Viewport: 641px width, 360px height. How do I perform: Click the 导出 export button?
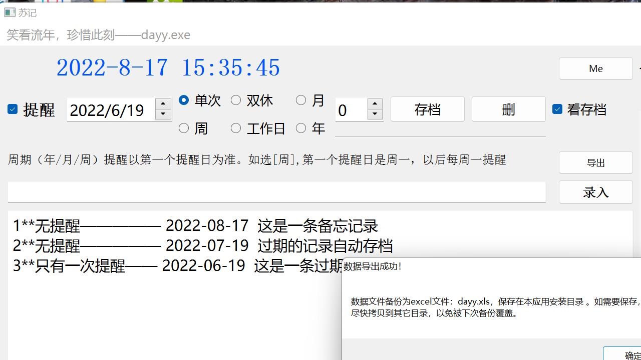(595, 162)
